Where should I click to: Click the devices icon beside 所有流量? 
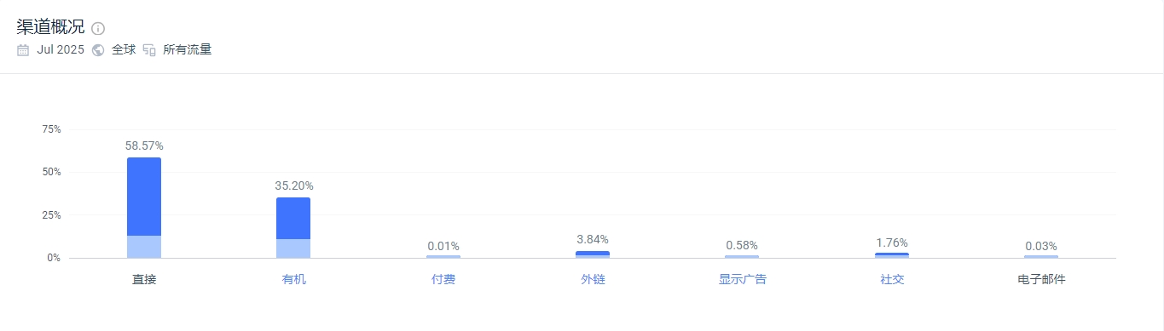pyautogui.click(x=149, y=49)
